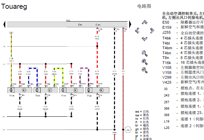Select the V425 legend entry
This screenshot has height=140, width=204.
point(183,82)
